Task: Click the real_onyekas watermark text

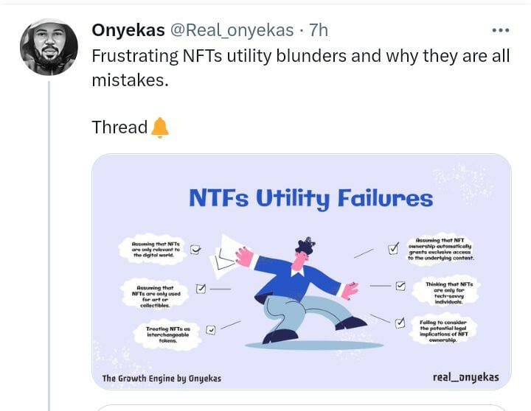Action: 465,377
